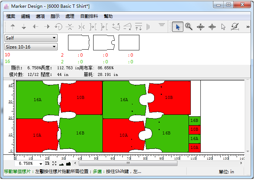The height and width of the screenshot is (180, 254).
Task: Click the red 10B piece in marker
Action: pos(81,97)
